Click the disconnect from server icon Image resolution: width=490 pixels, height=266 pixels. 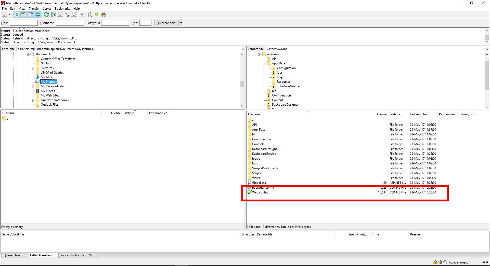click(x=67, y=15)
